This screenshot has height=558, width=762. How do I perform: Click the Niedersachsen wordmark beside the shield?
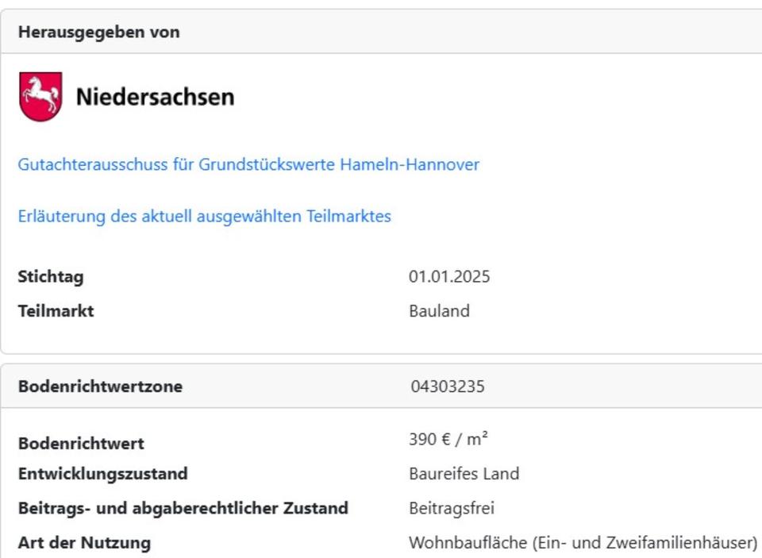155,97
